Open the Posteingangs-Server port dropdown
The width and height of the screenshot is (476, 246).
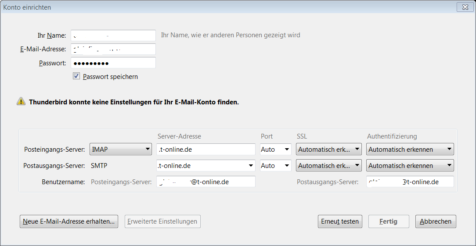point(276,149)
